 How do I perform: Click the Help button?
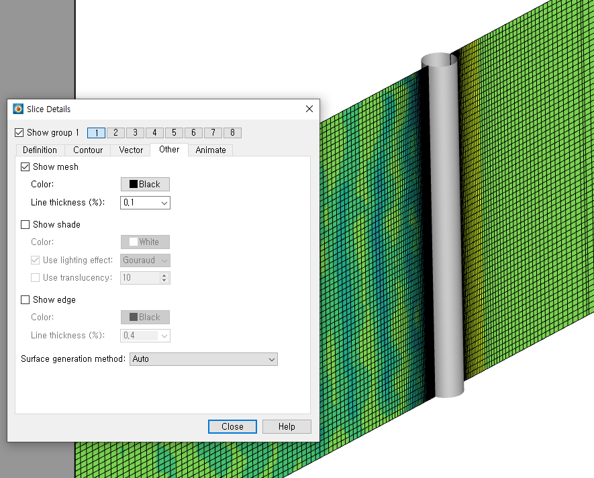(x=287, y=426)
